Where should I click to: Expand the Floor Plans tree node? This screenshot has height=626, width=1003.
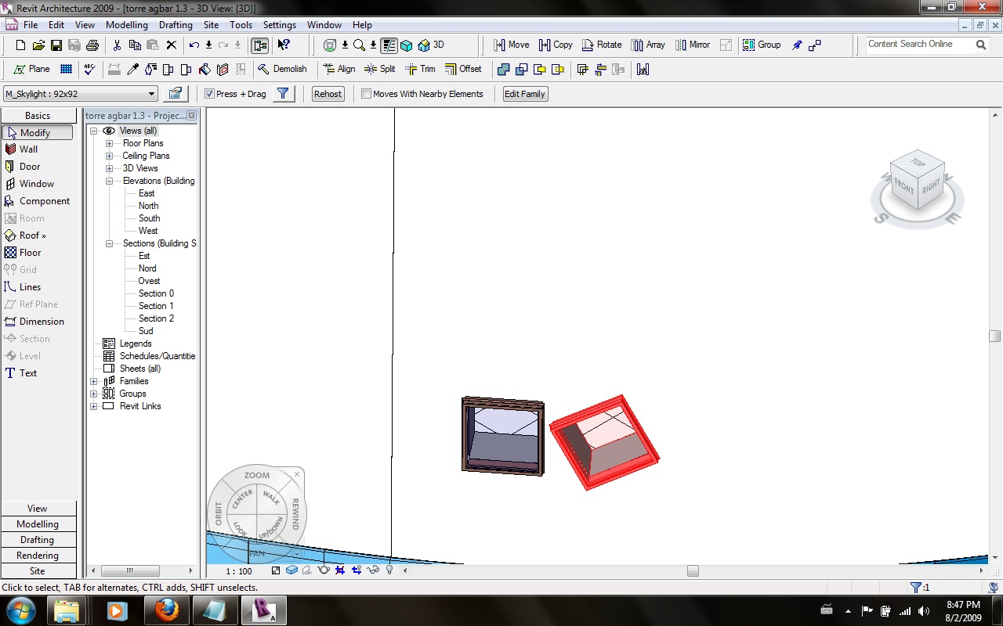tap(110, 143)
